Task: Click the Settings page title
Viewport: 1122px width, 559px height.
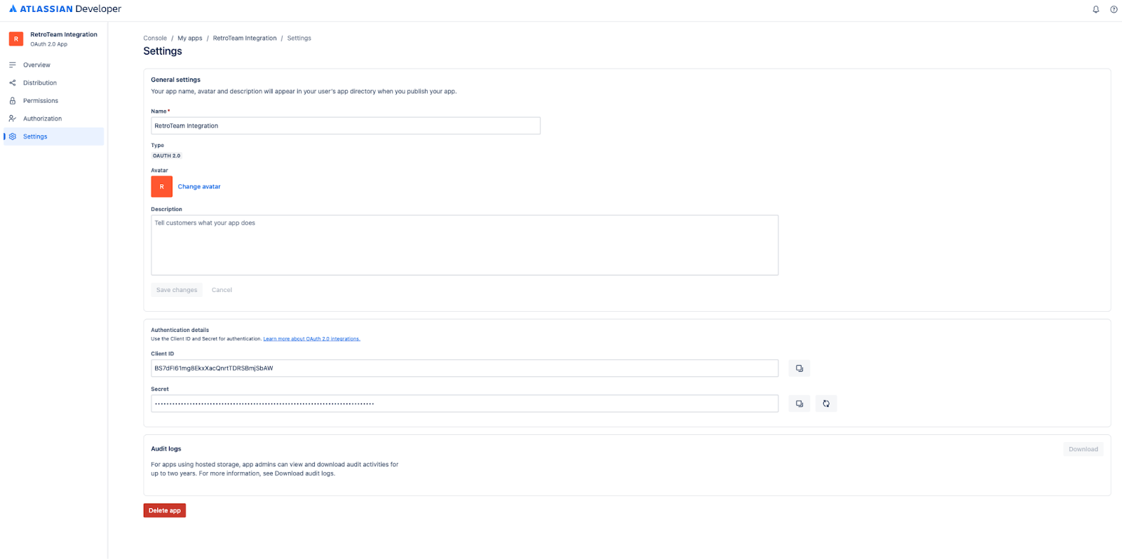Action: (x=163, y=51)
